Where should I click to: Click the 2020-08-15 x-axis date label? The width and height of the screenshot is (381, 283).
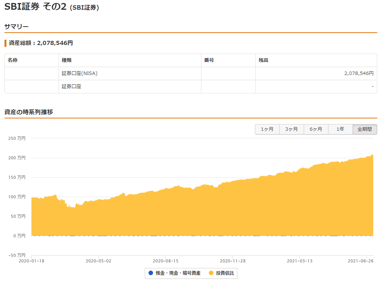tap(165, 261)
